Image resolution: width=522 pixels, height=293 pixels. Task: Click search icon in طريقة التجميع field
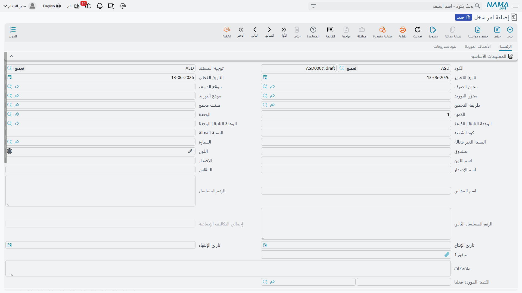point(265,105)
